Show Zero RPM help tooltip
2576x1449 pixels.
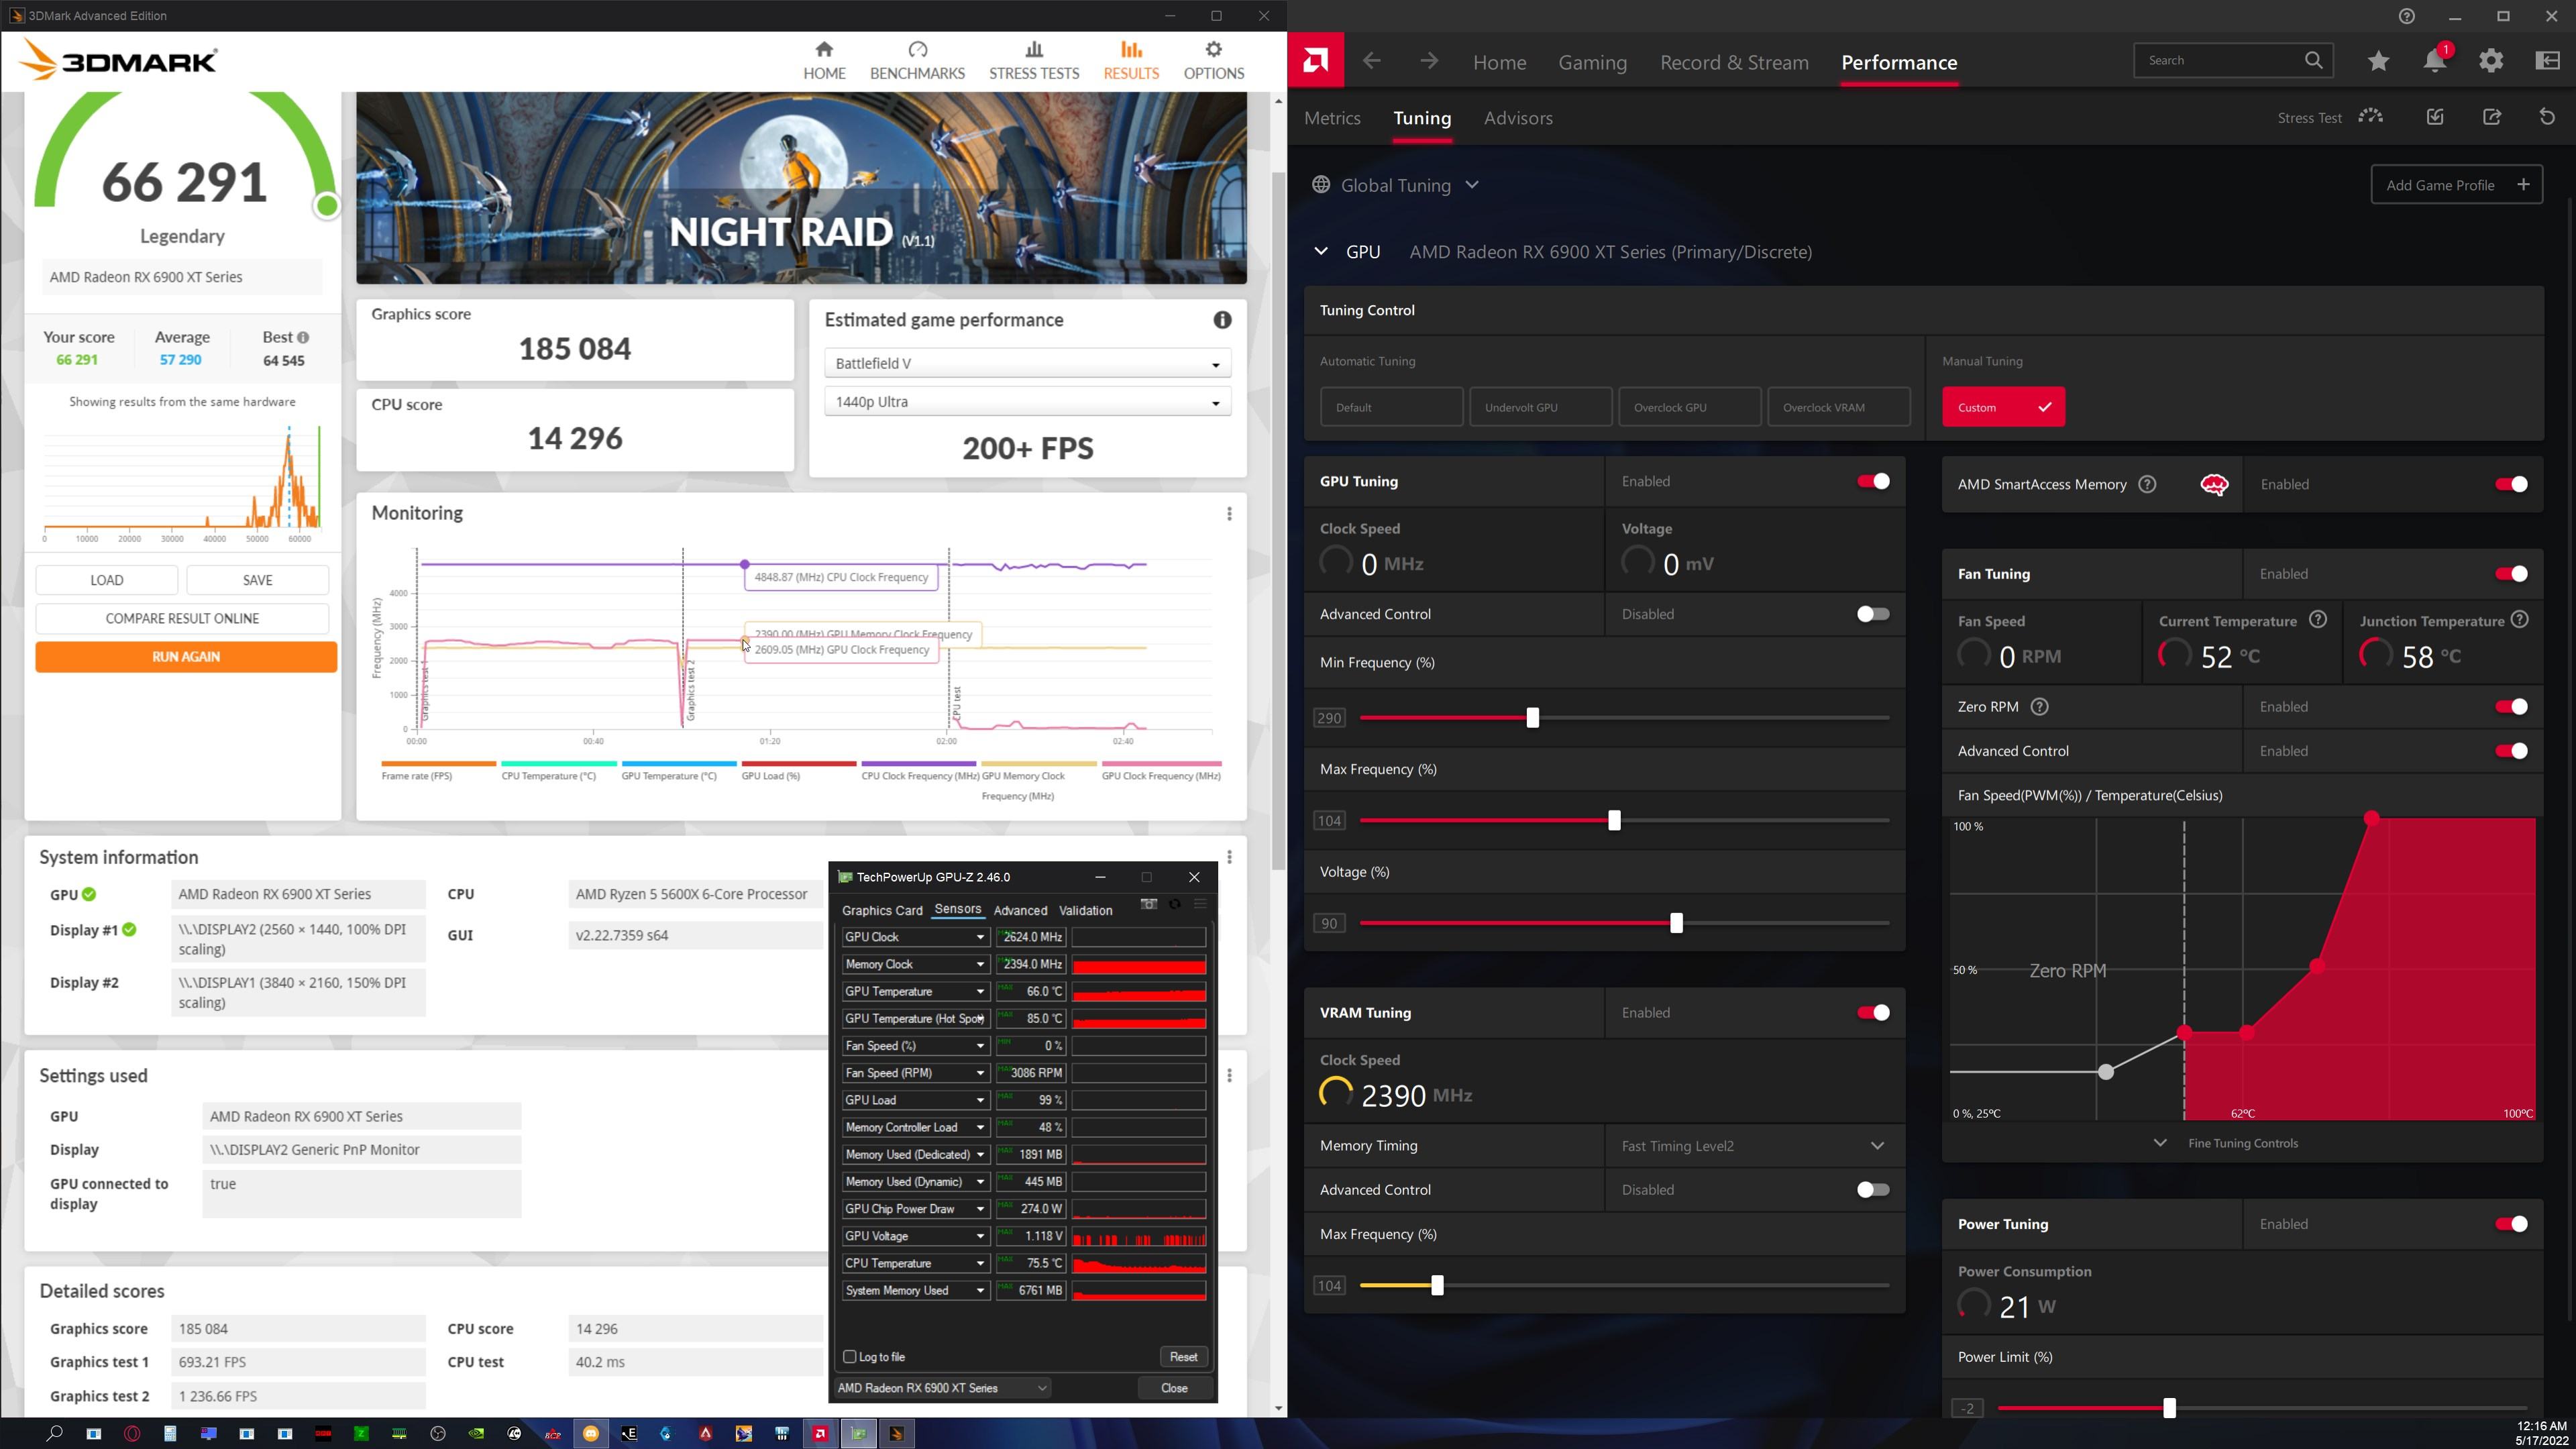click(x=2040, y=707)
